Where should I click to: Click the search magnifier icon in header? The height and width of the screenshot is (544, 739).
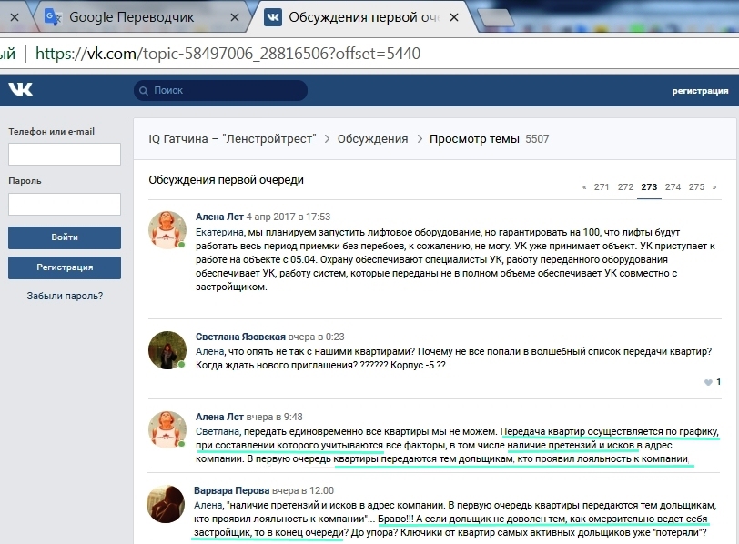(145, 90)
